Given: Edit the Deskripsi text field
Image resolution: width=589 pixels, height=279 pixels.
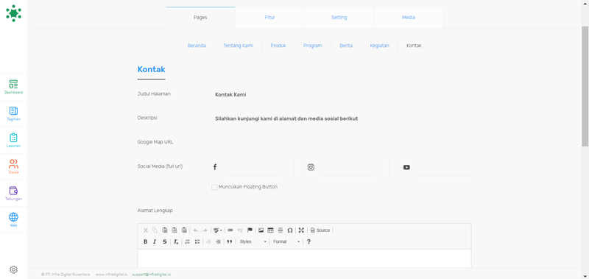Looking at the screenshot, I should [x=342, y=119].
